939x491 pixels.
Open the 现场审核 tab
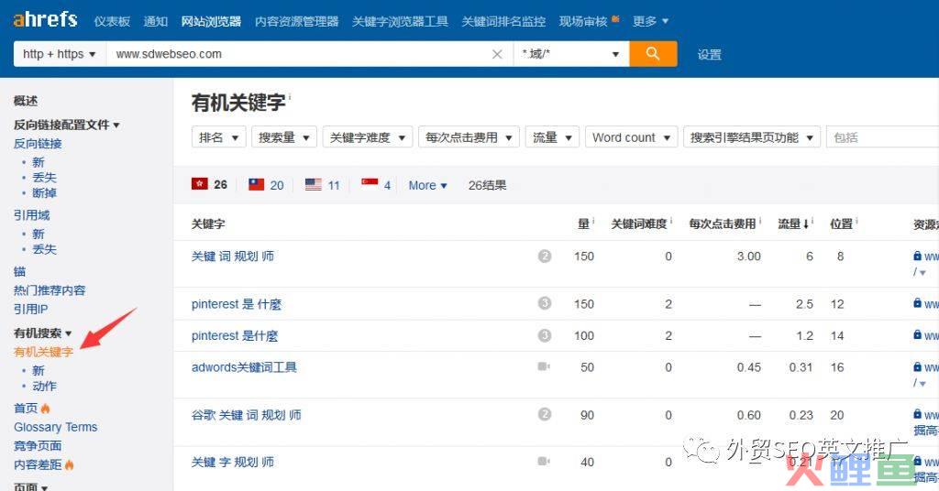tap(583, 22)
